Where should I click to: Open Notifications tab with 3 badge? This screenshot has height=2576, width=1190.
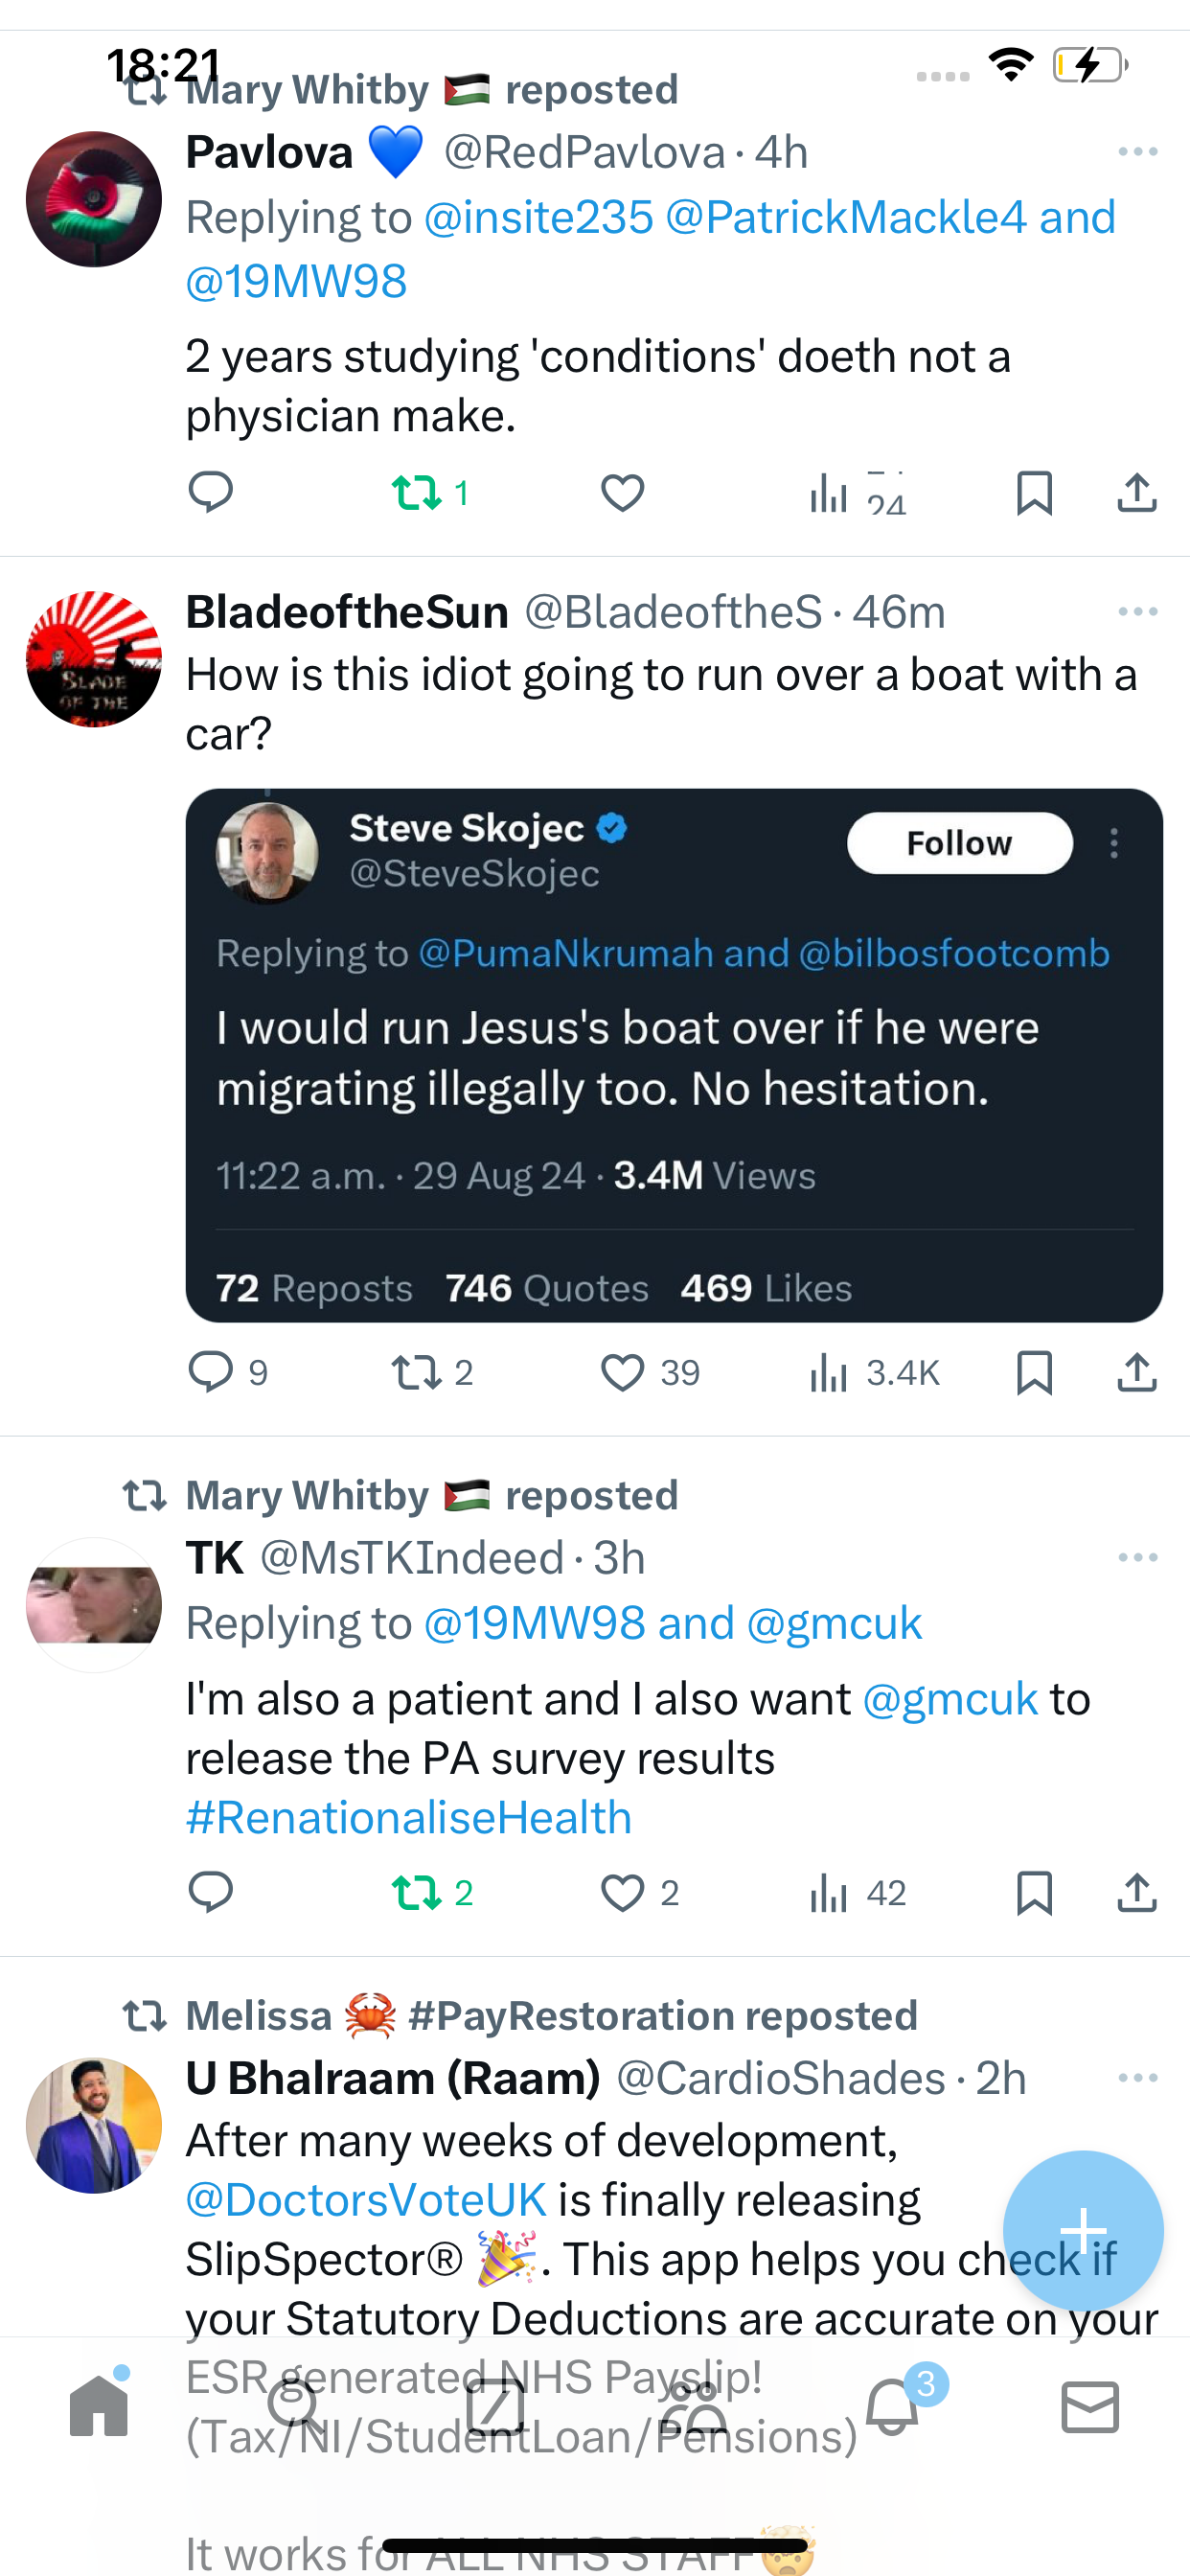click(892, 2406)
